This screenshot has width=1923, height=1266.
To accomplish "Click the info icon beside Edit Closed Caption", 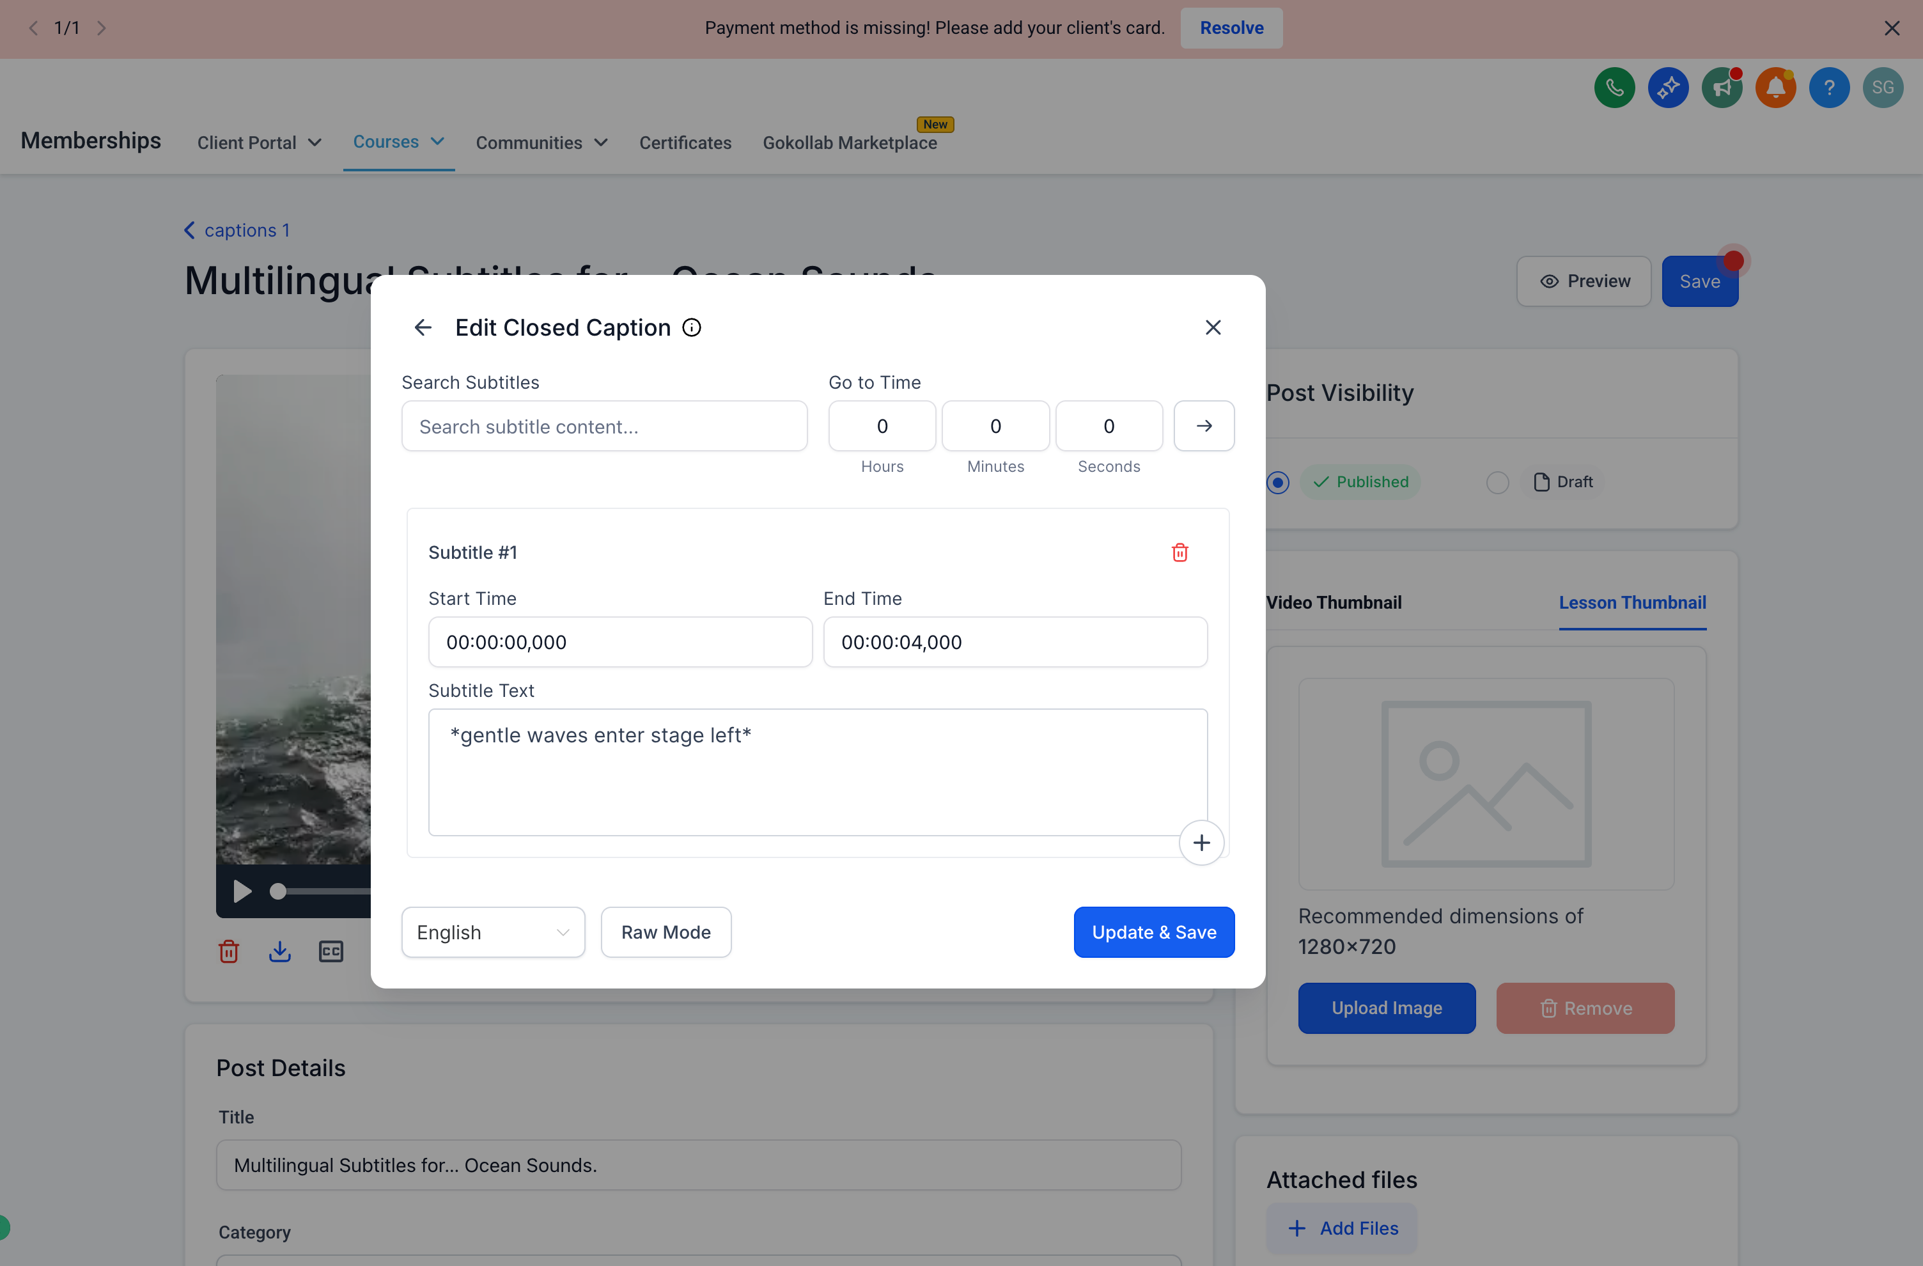I will 692,327.
